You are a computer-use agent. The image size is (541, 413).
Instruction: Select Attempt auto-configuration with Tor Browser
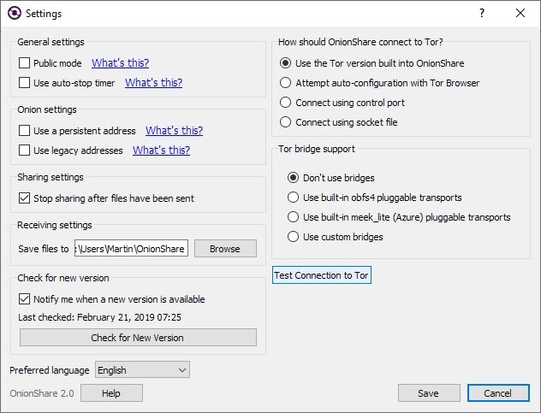coord(285,83)
